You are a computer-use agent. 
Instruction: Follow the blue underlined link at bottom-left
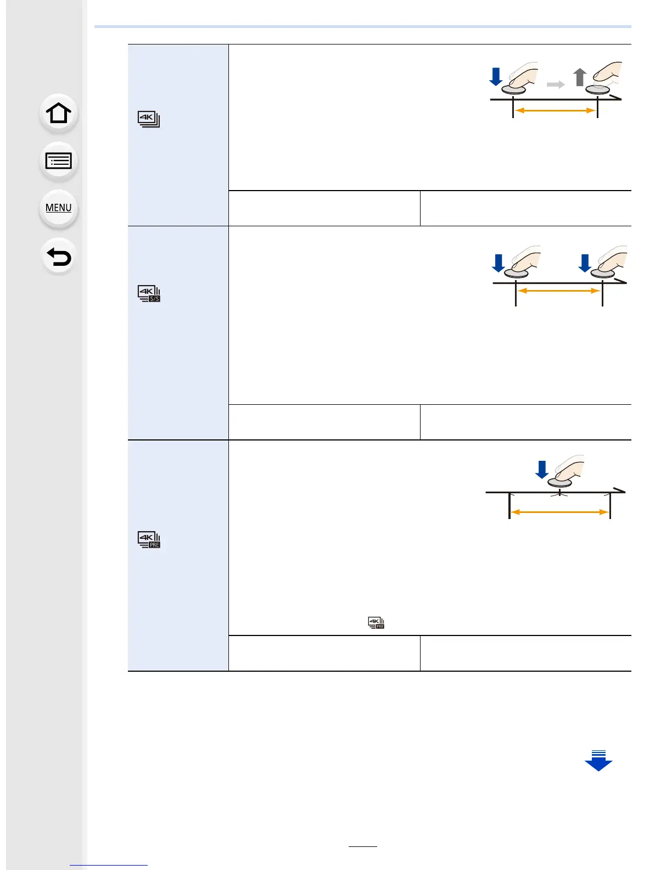tap(109, 865)
